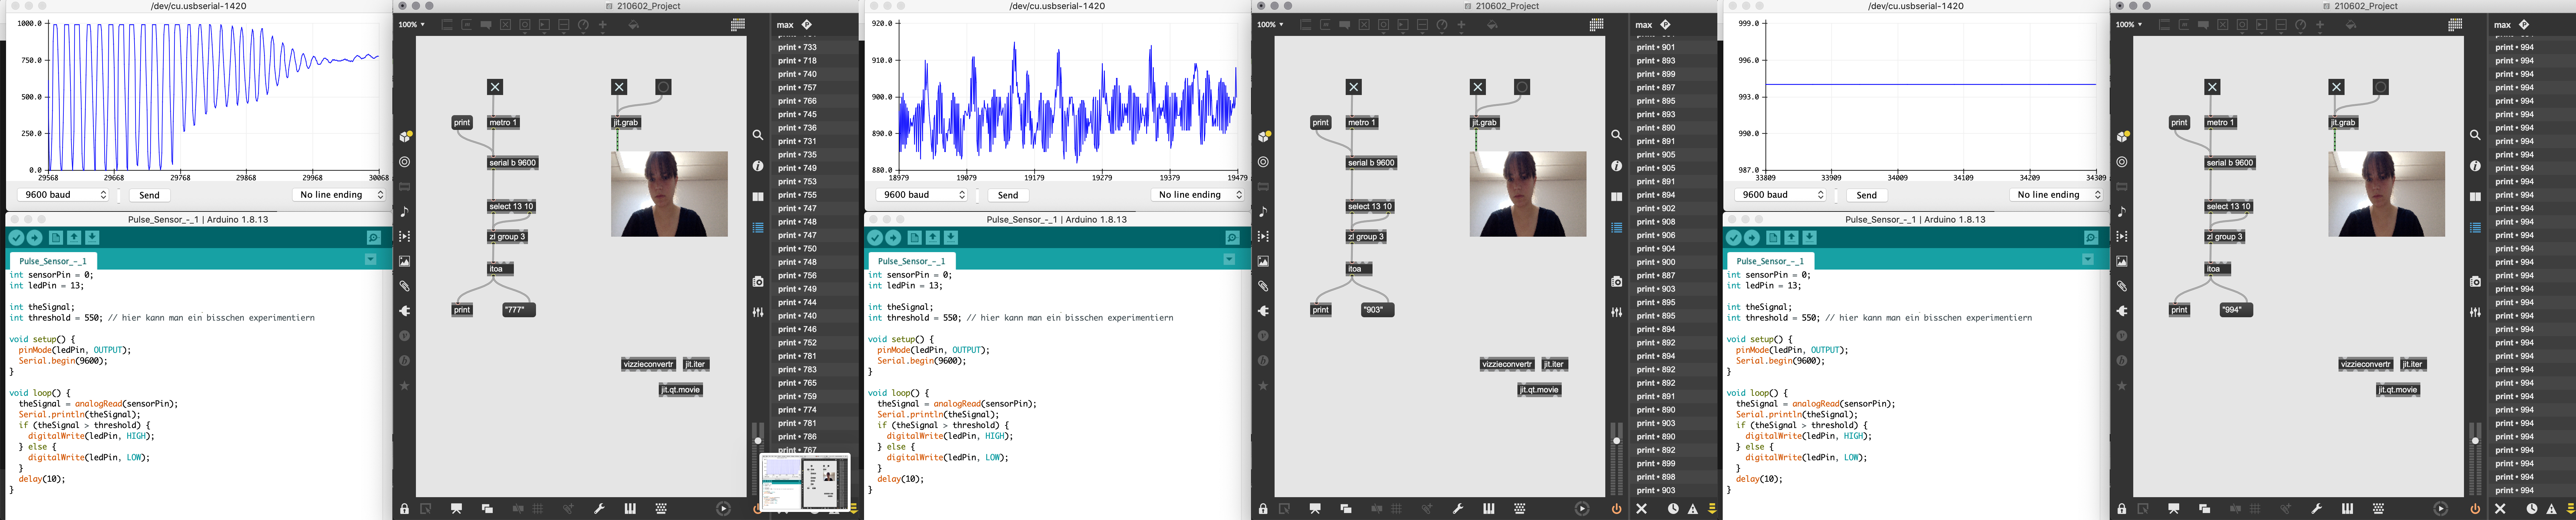Screen dimensions: 2576x520
Task: Click the play circle icon below the "903" patch
Action: pos(1582,509)
